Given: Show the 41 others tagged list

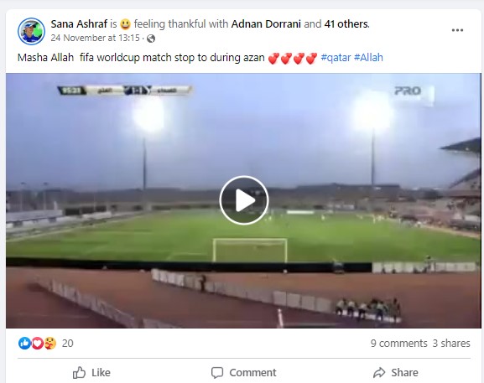Looking at the screenshot, I should click(346, 23).
